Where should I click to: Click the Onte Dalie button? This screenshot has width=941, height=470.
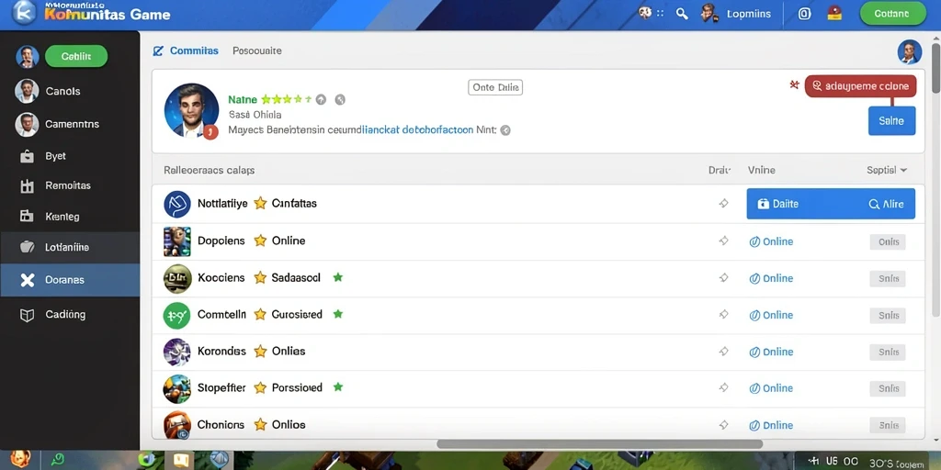coord(495,87)
